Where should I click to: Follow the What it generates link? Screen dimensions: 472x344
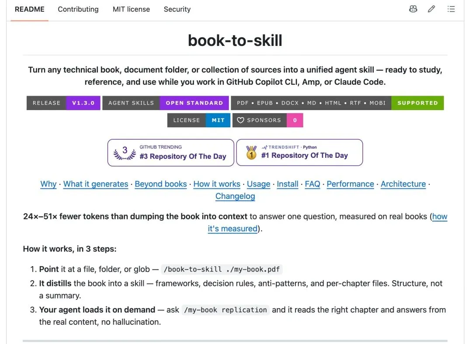click(x=96, y=184)
